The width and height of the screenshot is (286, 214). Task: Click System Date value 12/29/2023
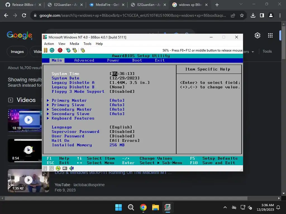(x=125, y=78)
